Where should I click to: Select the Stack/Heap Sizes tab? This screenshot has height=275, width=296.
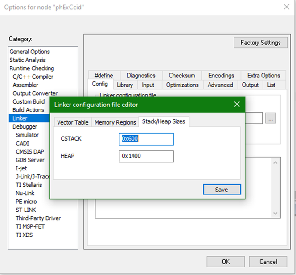point(164,121)
